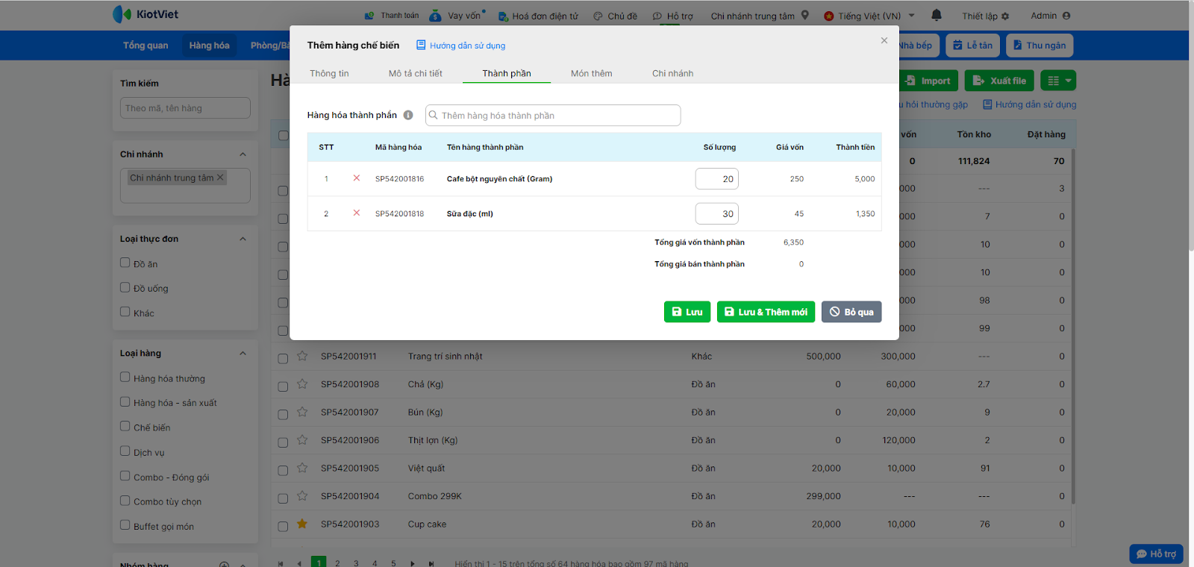Screen dimensions: 1194x567
Task: Switch to the Thông tin tab
Action: pyautogui.click(x=329, y=73)
